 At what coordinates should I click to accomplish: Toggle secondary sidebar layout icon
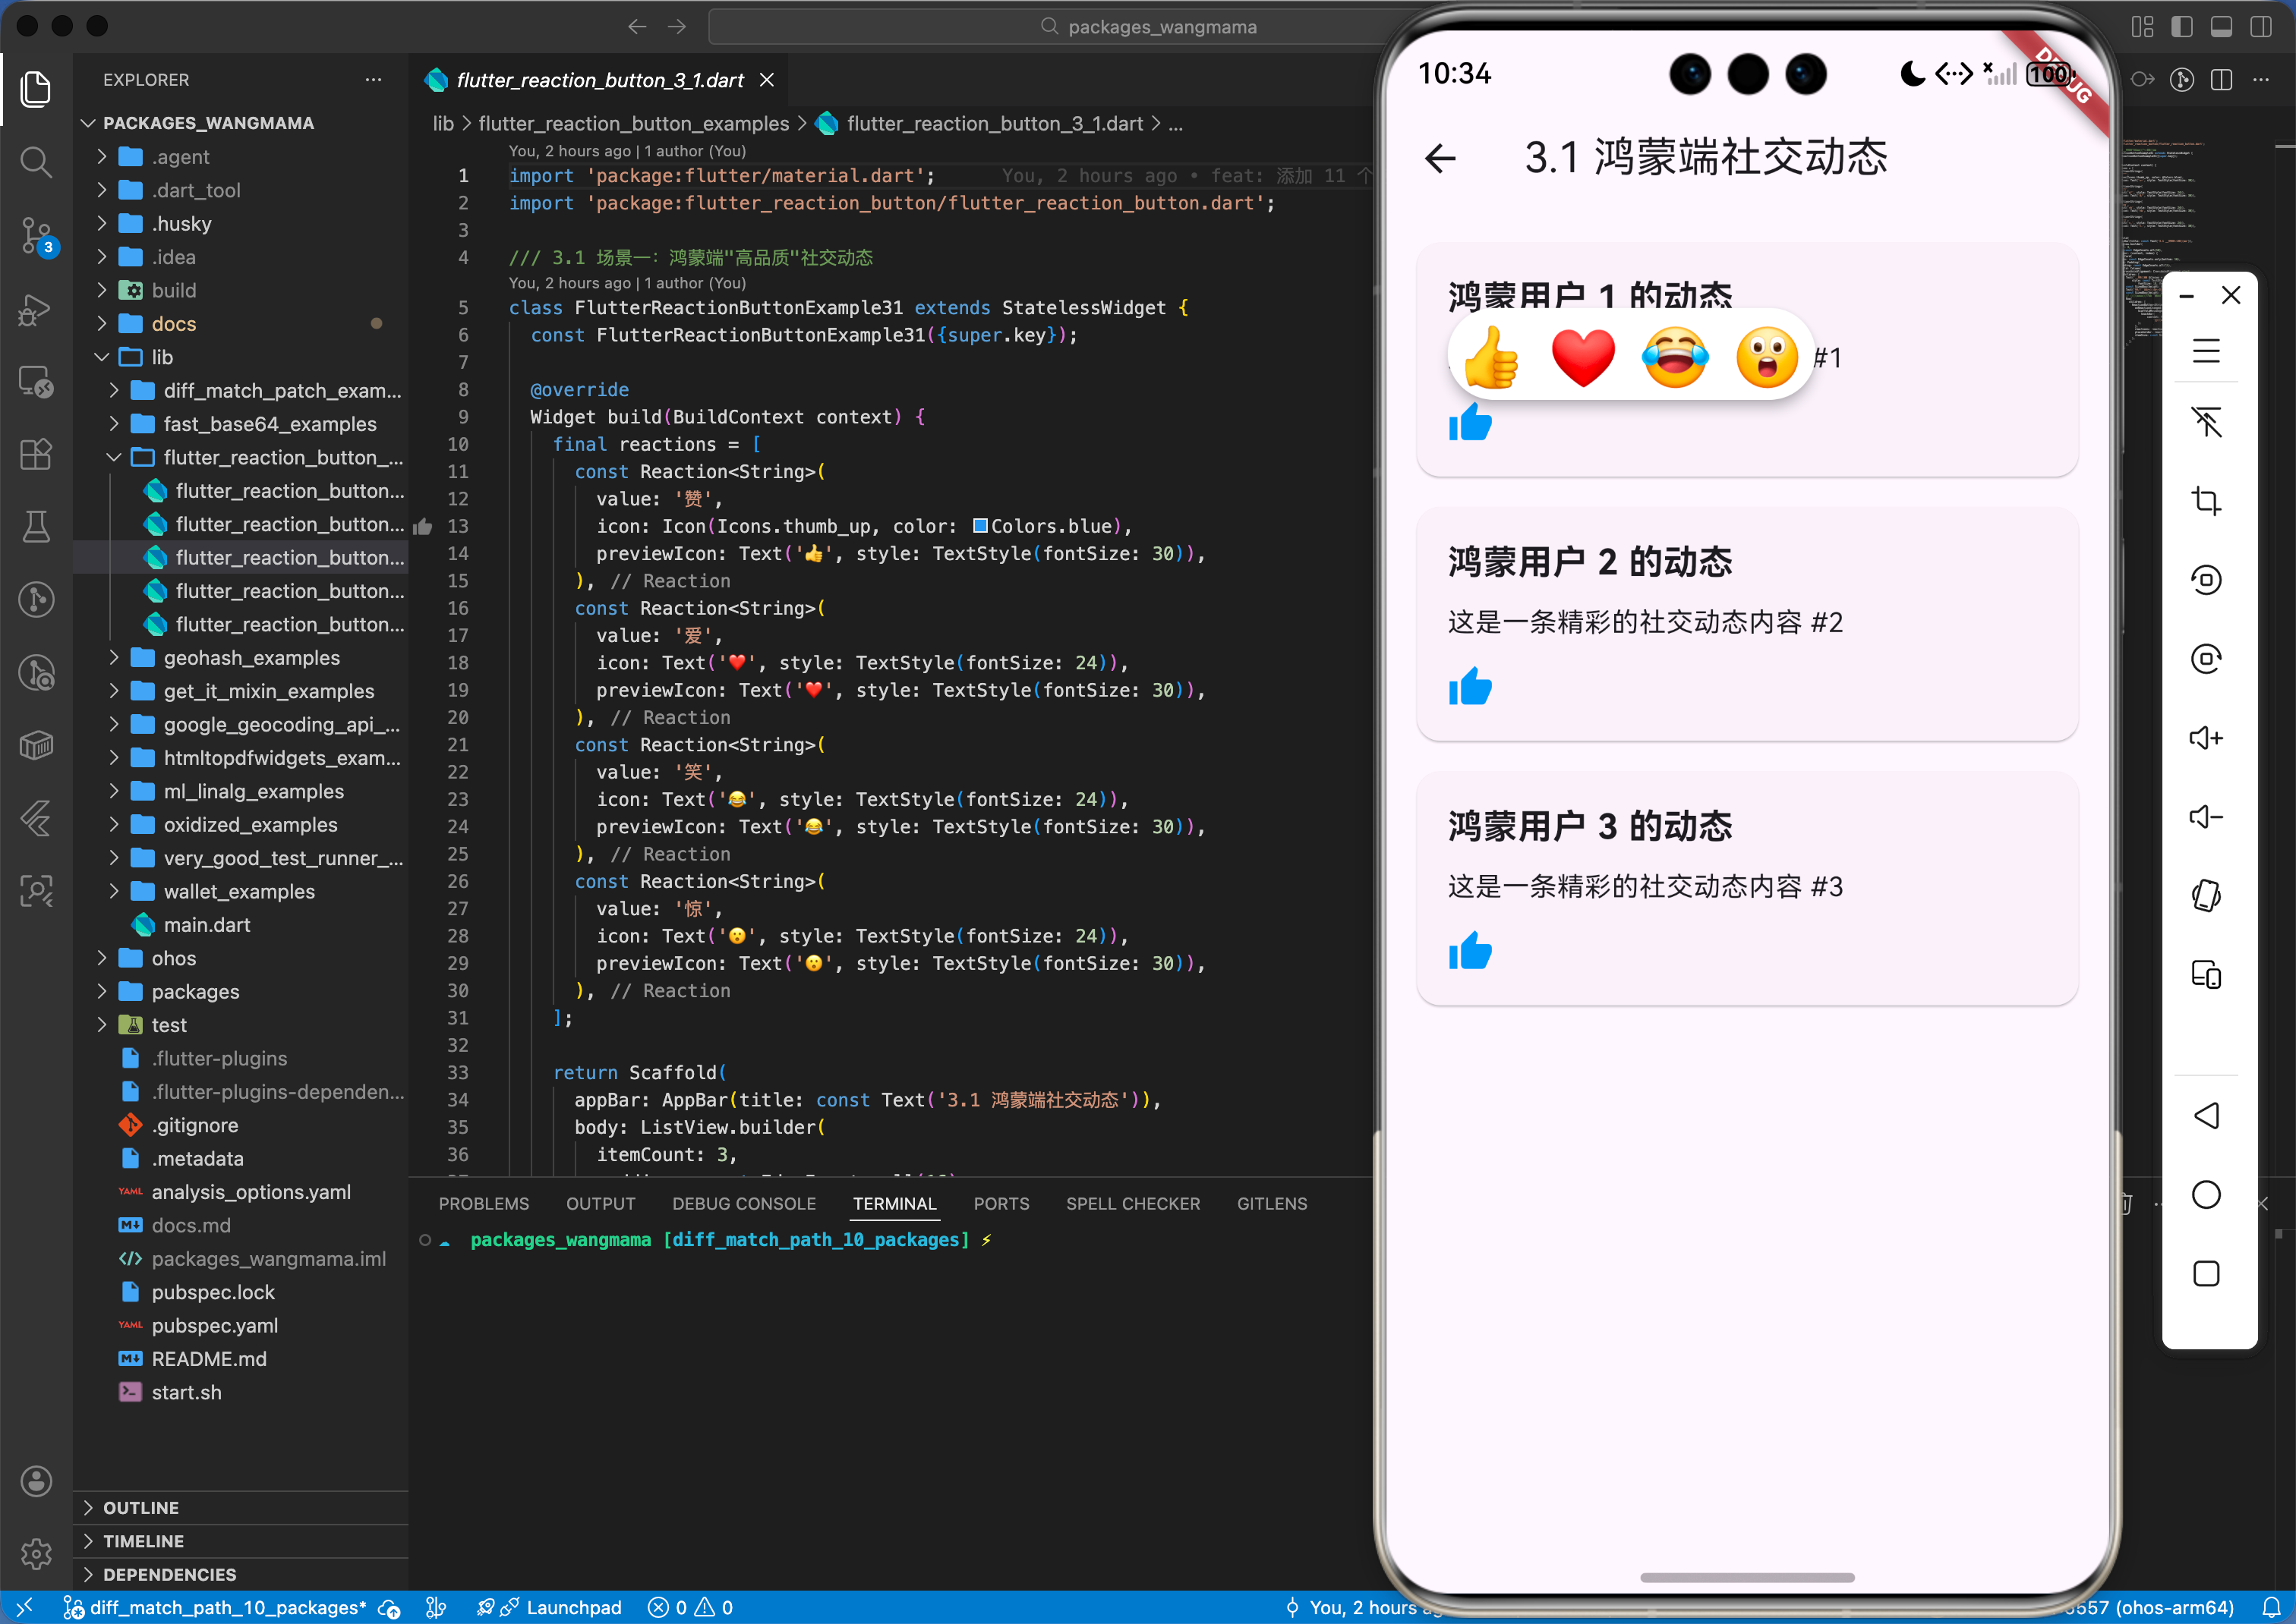(2261, 27)
